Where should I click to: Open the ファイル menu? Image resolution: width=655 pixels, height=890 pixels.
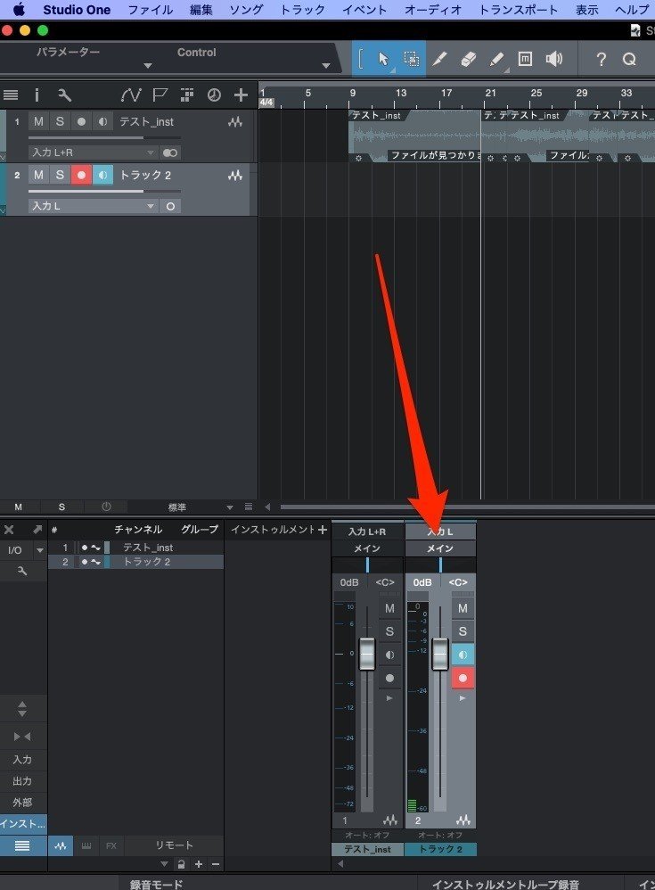click(150, 10)
